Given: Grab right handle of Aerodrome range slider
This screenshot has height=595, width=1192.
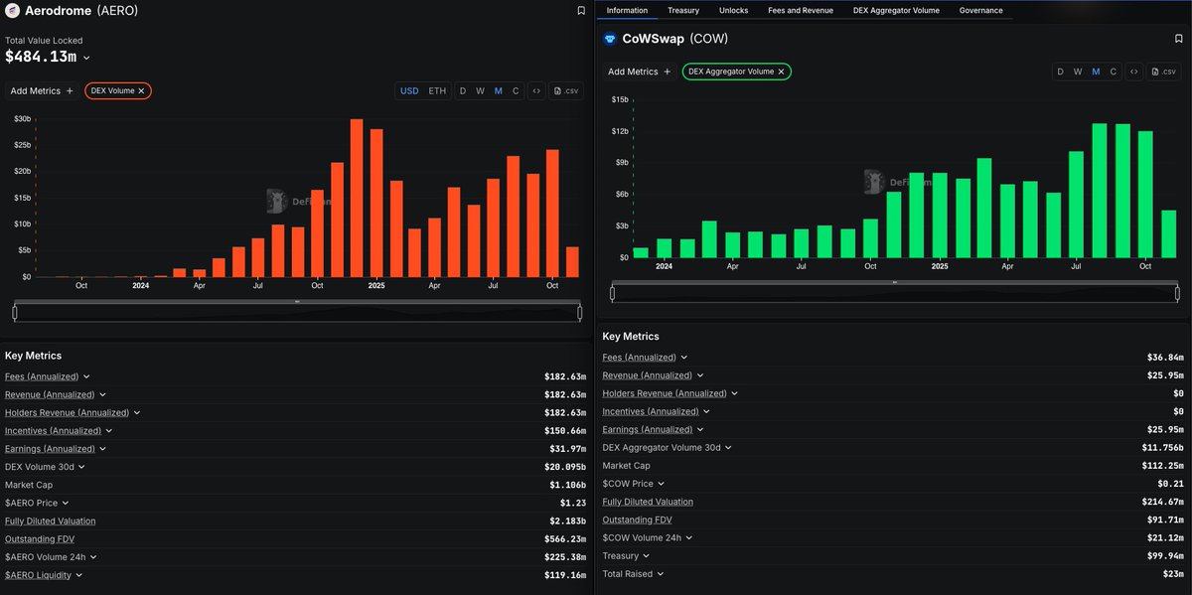Looking at the screenshot, I should [x=579, y=313].
